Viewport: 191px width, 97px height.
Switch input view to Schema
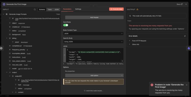42,9
